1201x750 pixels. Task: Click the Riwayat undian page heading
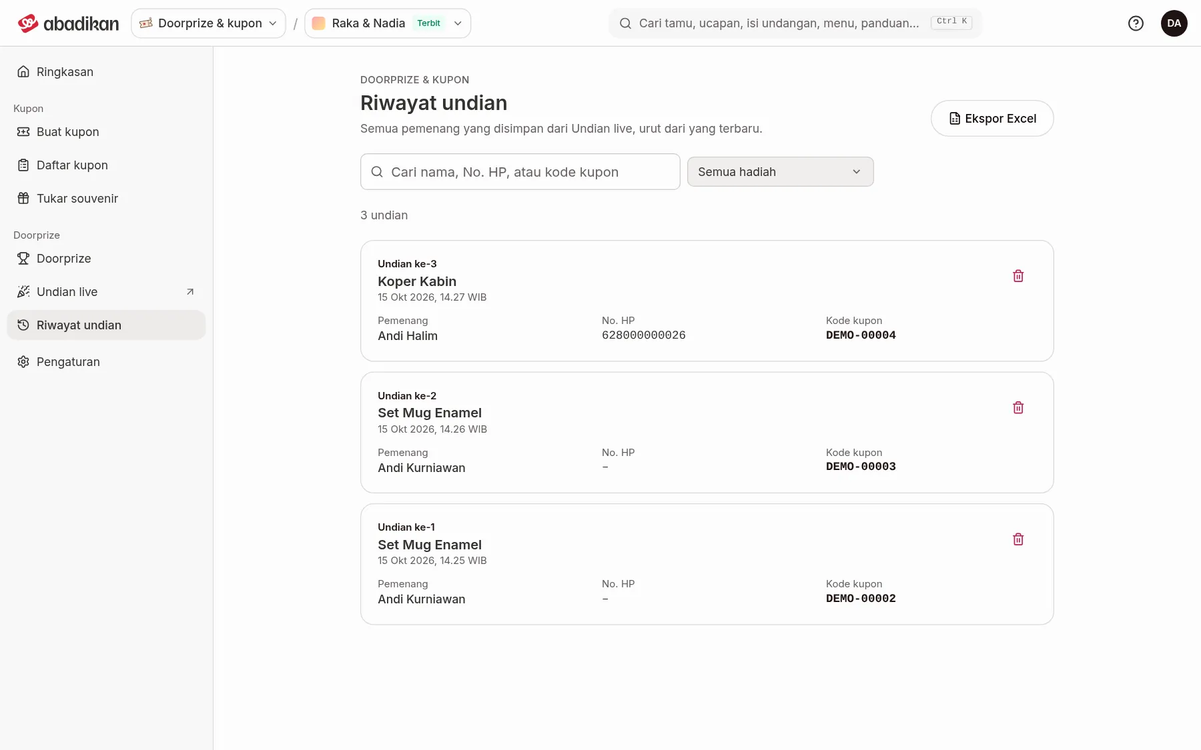tap(434, 103)
